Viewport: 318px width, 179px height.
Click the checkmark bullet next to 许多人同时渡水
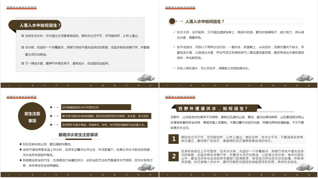(x=174, y=68)
